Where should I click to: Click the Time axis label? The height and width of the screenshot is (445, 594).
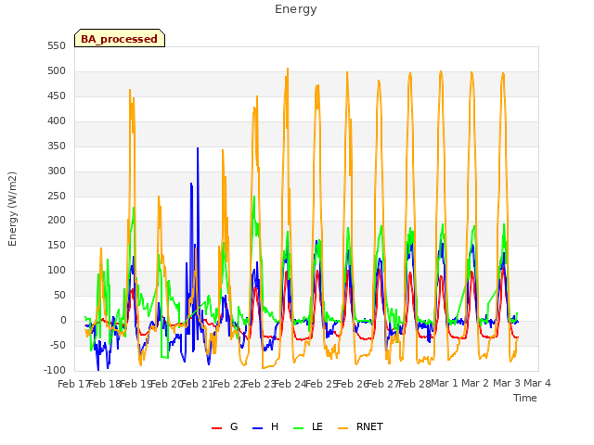point(524,398)
